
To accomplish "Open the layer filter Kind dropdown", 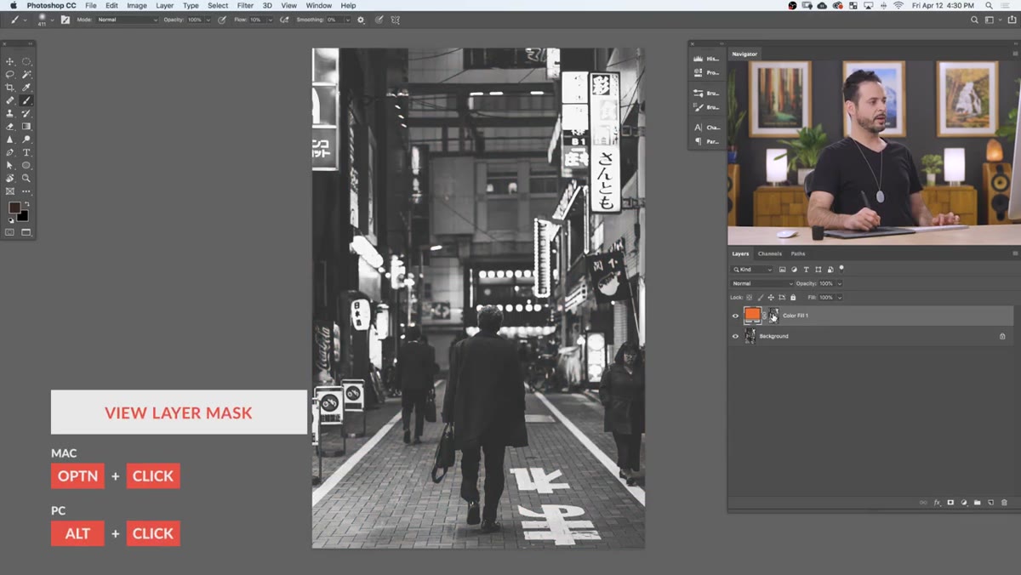I will pyautogui.click(x=752, y=270).
